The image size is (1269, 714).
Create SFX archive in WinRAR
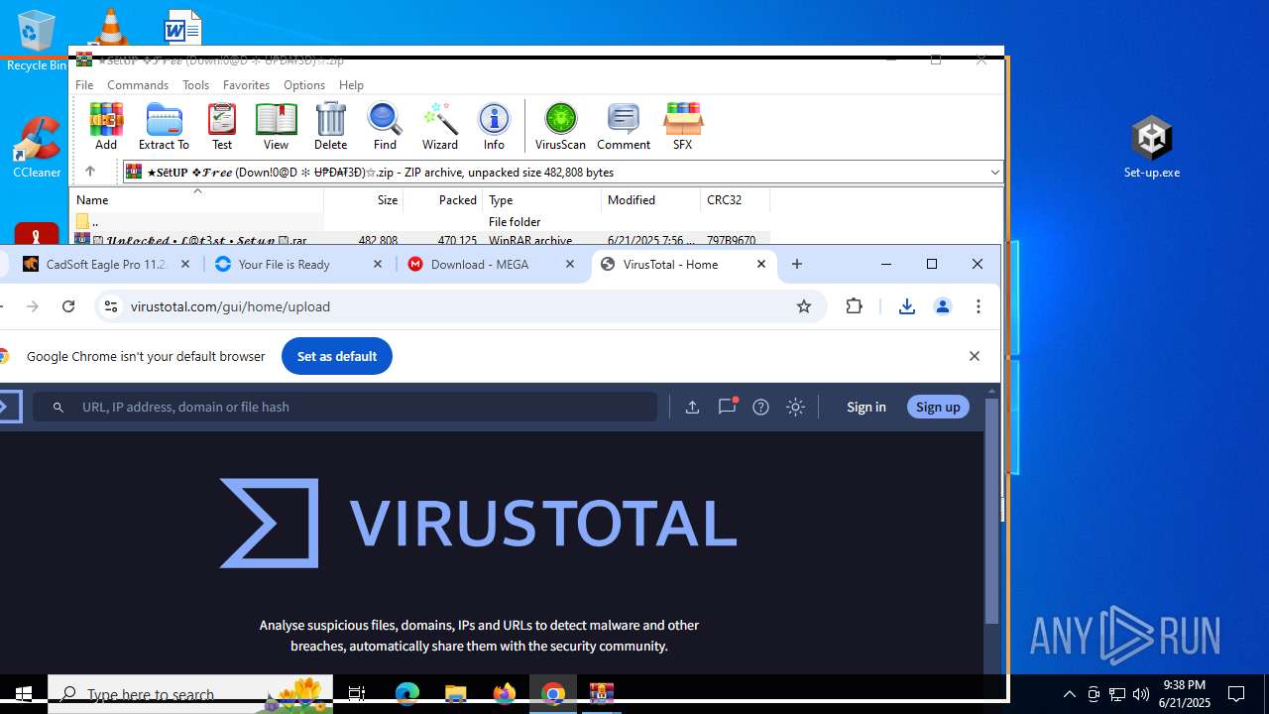tap(682, 126)
